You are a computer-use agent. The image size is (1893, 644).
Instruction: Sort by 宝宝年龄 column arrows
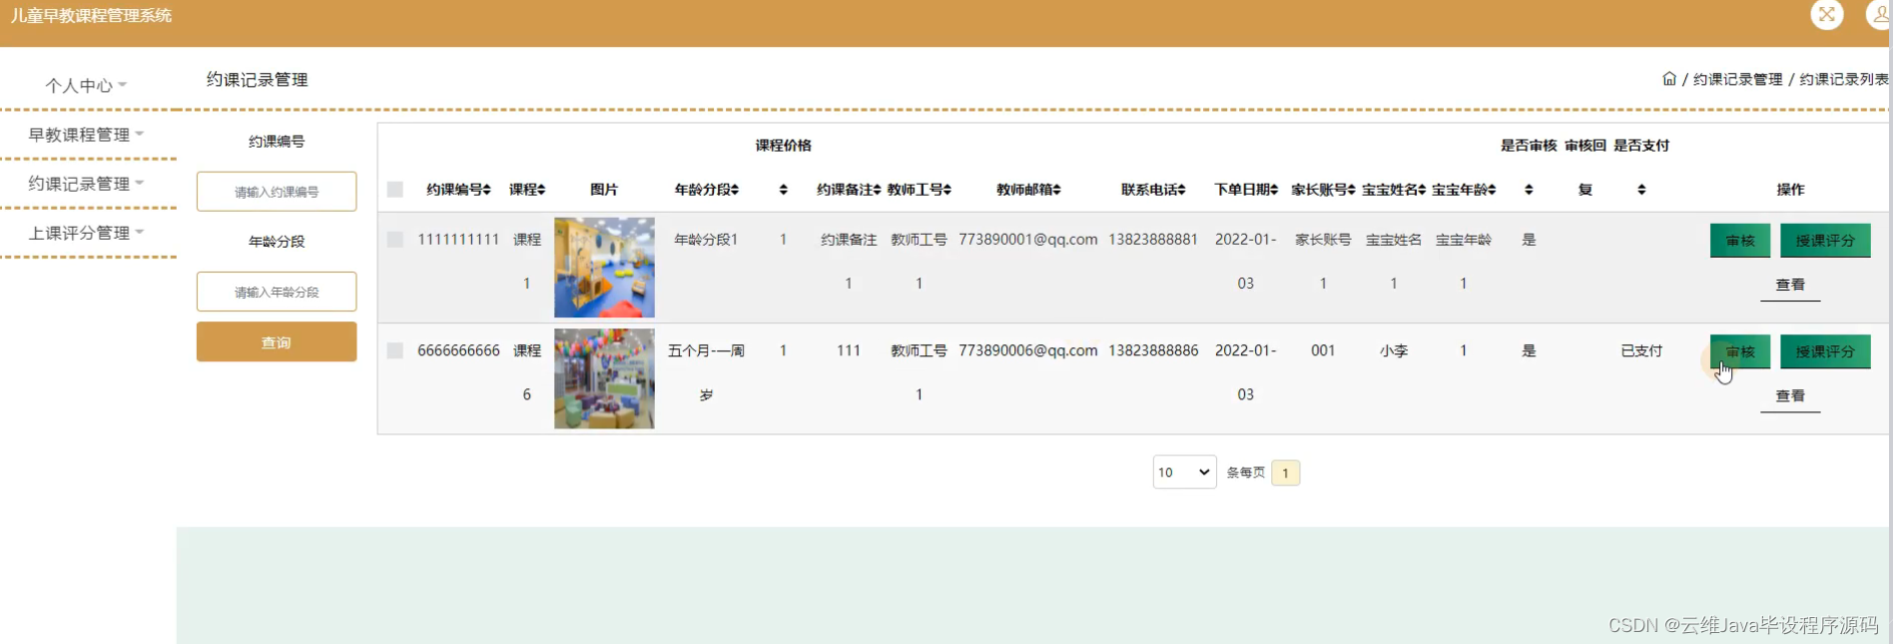1492,190
